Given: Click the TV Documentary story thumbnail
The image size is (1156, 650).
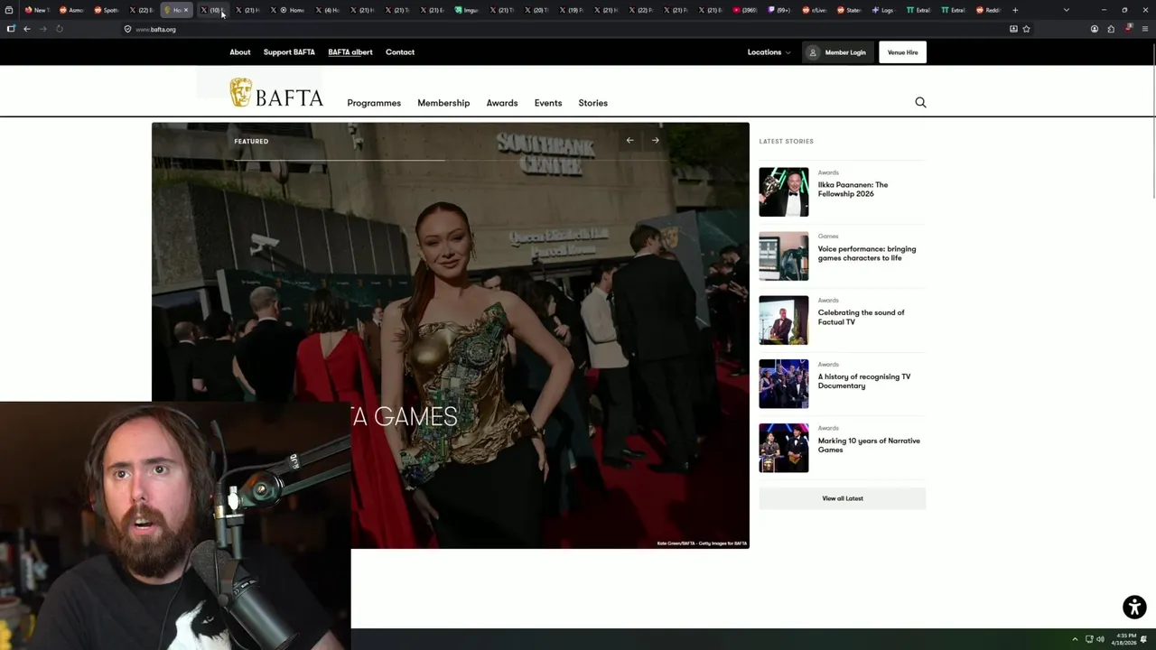Looking at the screenshot, I should point(784,385).
